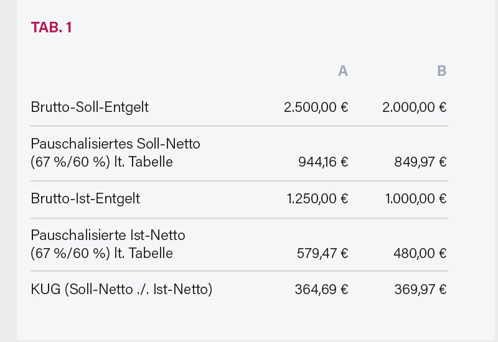
Task: Click the Brutto-Ist-Entgelt row label
Action: [x=85, y=199]
